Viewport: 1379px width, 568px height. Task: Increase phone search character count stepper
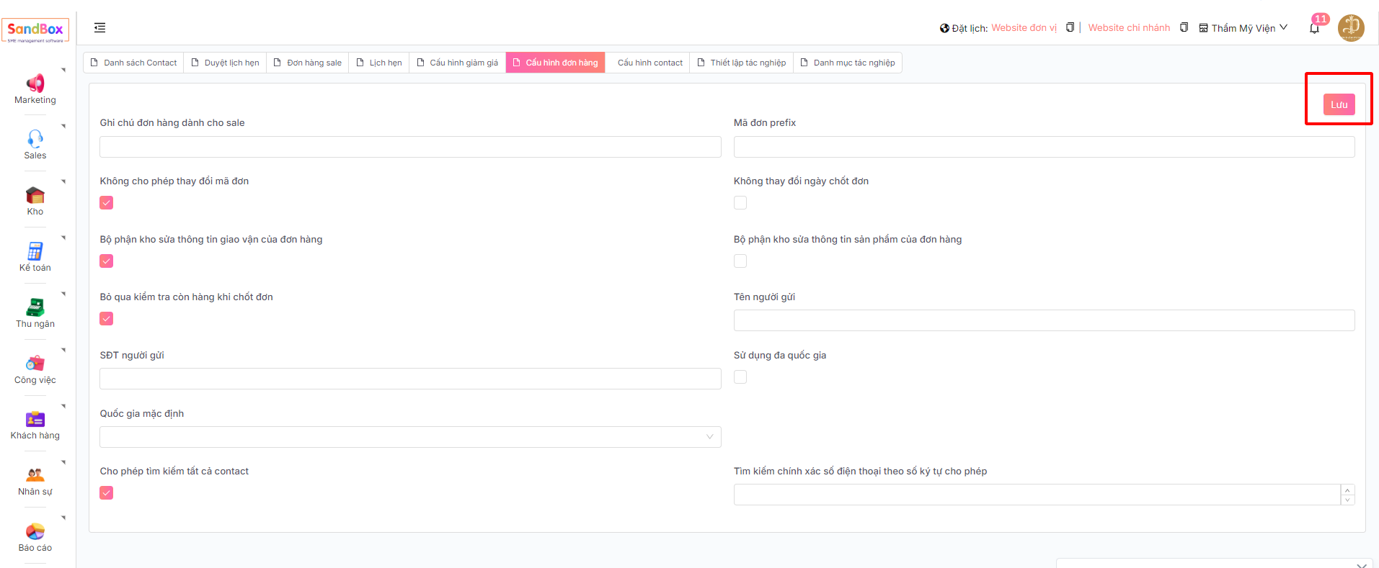click(x=1347, y=490)
